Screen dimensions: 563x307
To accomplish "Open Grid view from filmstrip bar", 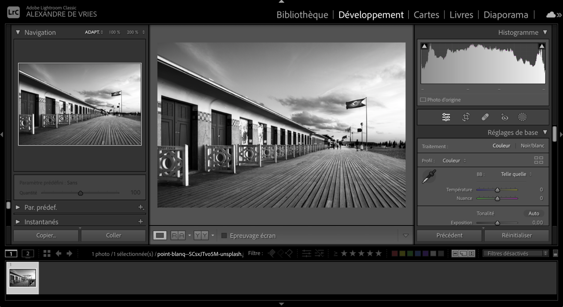I will point(47,253).
